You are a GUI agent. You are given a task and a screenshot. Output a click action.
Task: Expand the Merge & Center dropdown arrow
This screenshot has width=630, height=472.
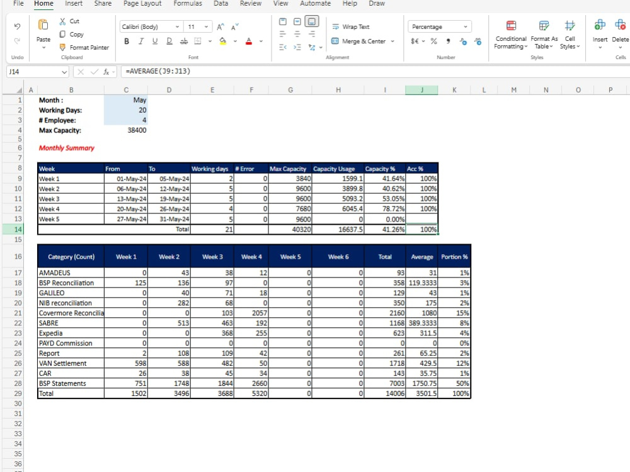(x=392, y=41)
